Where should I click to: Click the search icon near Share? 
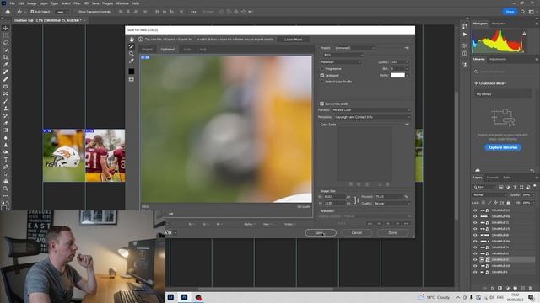point(523,12)
